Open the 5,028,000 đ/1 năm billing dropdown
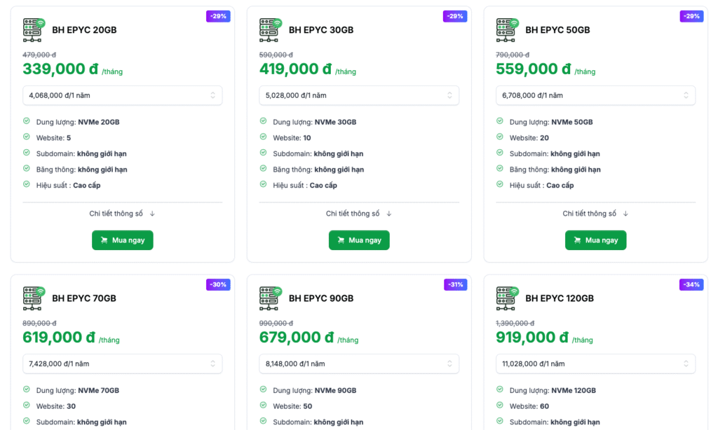The width and height of the screenshot is (718, 430). tap(359, 95)
